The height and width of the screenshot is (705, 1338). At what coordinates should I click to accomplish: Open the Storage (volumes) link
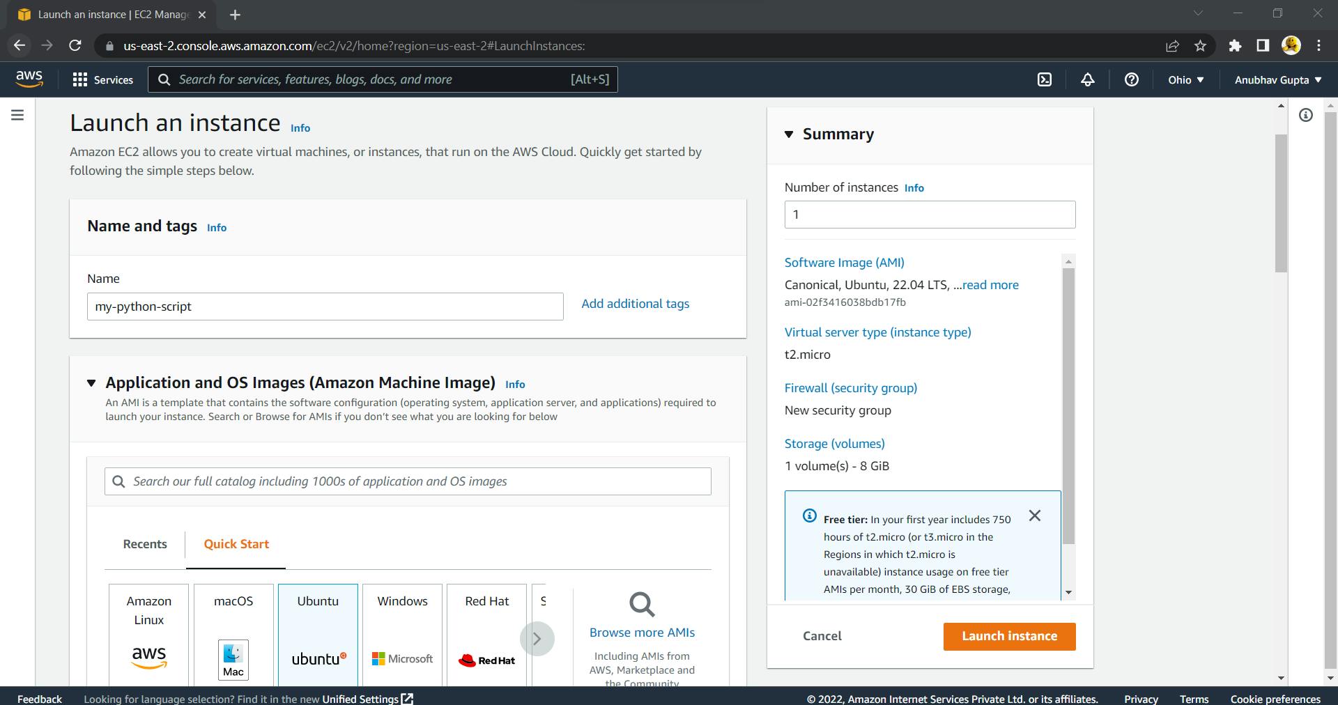point(835,444)
